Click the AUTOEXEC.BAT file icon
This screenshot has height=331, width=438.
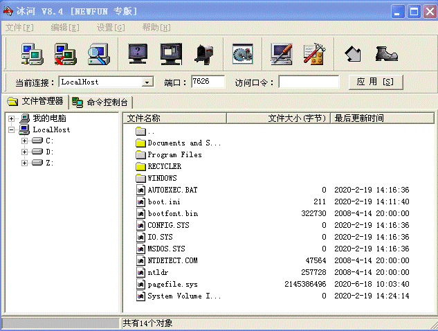click(140, 190)
